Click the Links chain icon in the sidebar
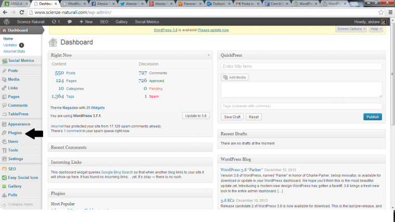The height and width of the screenshot is (222, 395). coord(4,88)
